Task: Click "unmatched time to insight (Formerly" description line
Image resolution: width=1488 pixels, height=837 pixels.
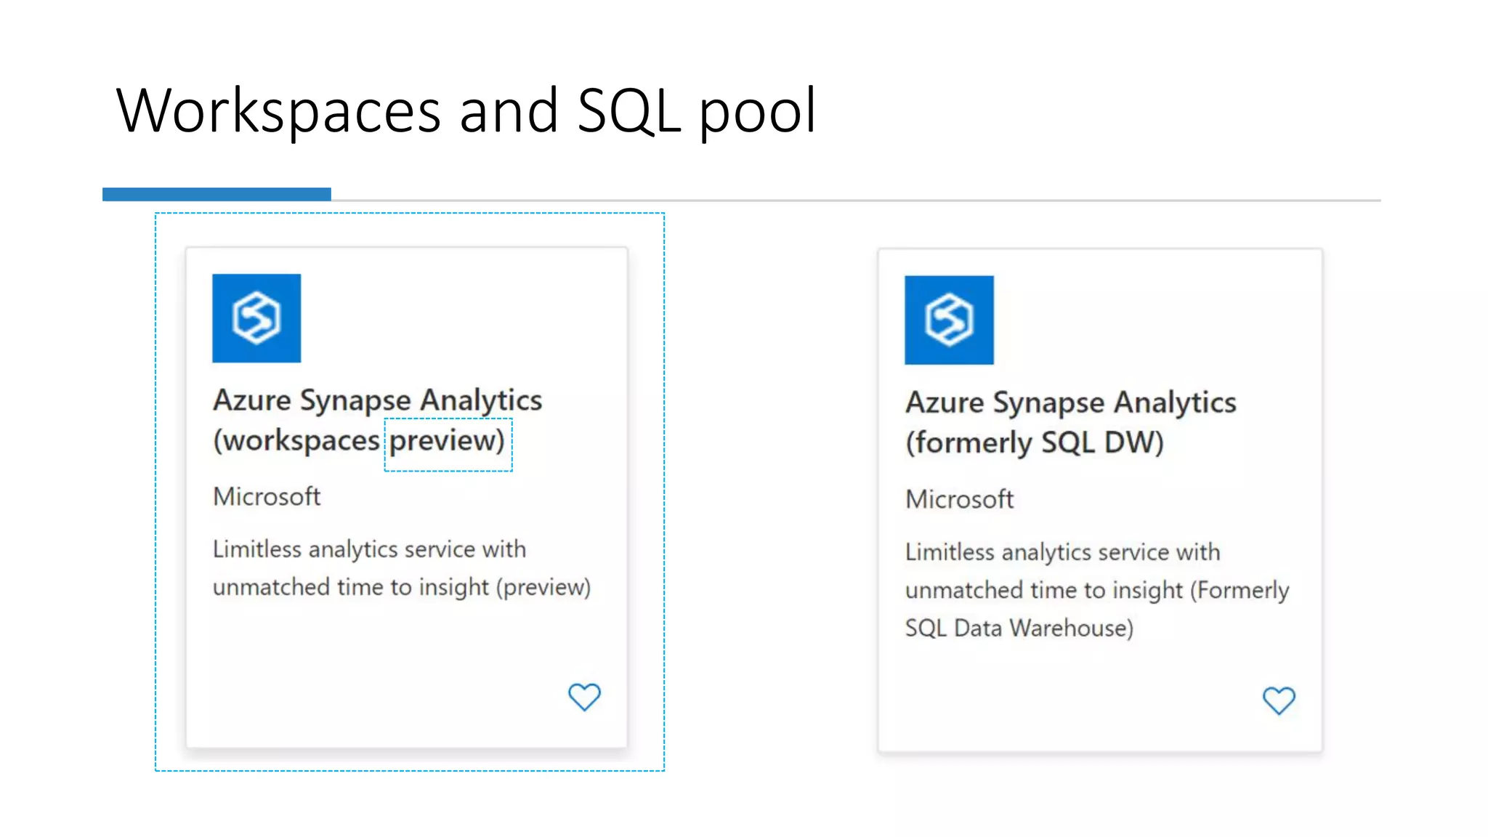Action: click(1097, 590)
